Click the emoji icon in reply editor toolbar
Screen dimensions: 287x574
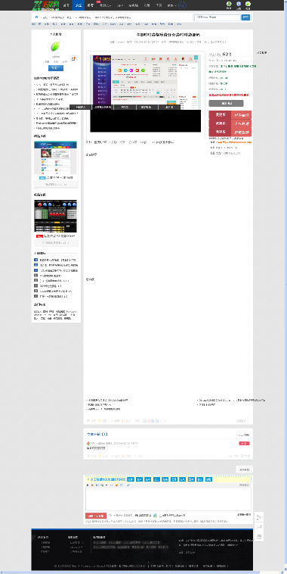[116, 485]
